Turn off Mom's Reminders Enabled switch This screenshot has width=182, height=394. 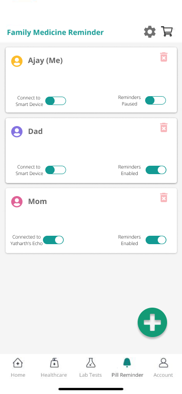click(x=156, y=240)
